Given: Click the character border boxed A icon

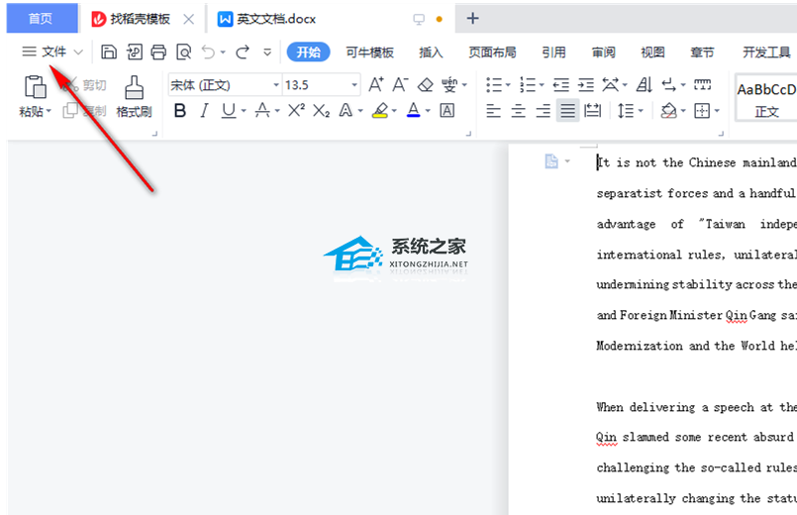Looking at the screenshot, I should 448,110.
